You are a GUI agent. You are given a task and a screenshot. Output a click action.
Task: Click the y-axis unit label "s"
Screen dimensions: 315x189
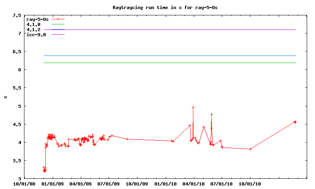coord(5,97)
